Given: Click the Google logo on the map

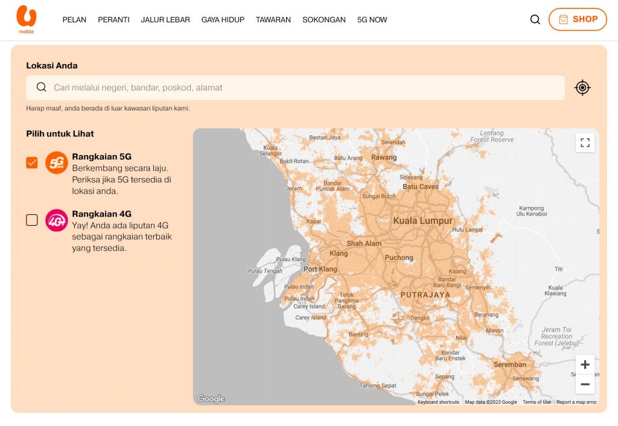Looking at the screenshot, I should (x=211, y=398).
